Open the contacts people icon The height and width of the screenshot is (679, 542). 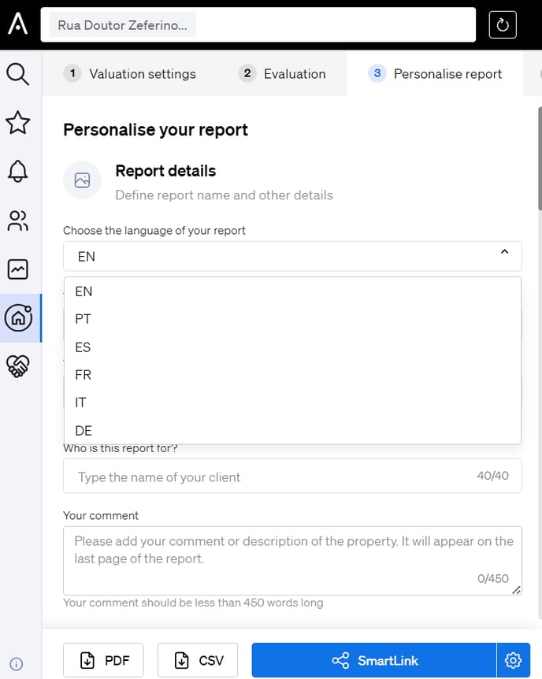(x=17, y=221)
